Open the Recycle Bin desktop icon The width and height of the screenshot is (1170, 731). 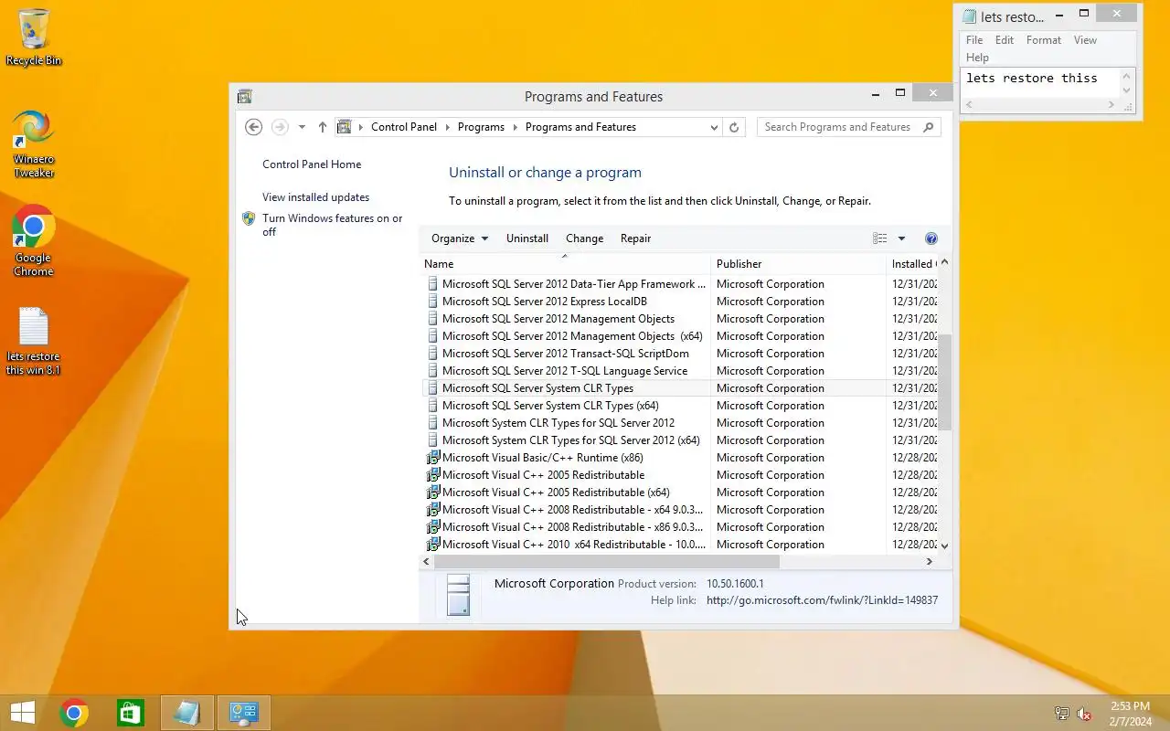tap(34, 37)
